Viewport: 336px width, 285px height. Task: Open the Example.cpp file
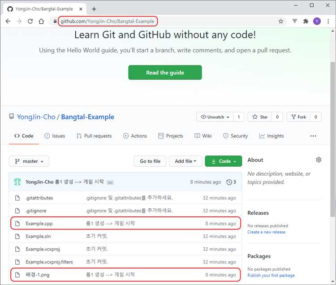39,224
